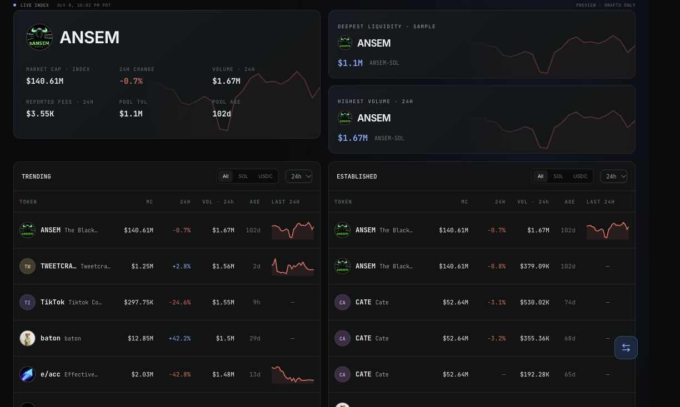This screenshot has height=407, width=680.
Task: Click the $12.85M market cap for baton
Action: (141, 338)
